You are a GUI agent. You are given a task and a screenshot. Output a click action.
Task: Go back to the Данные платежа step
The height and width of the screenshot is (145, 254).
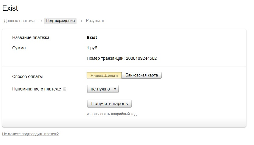coord(19,21)
